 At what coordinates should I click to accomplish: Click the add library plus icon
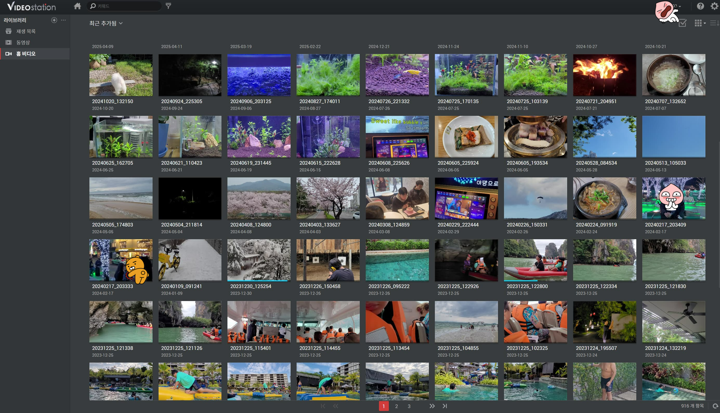54,20
